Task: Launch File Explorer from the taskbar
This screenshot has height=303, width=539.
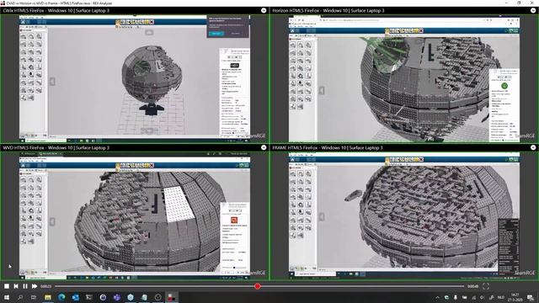Action: (x=48, y=297)
